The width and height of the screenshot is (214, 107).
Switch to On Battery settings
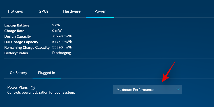click(x=18, y=73)
